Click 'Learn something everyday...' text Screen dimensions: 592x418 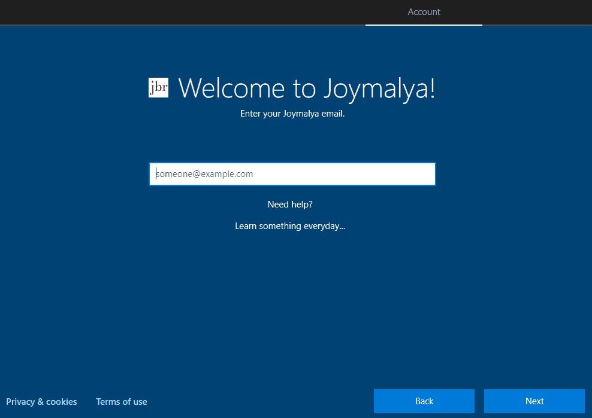(x=290, y=226)
